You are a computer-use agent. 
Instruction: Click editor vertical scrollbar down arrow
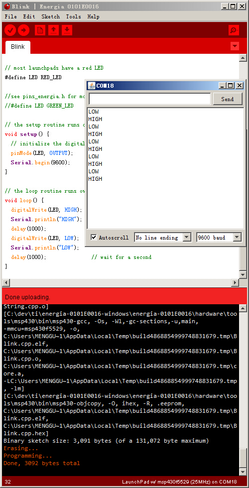click(x=243, y=274)
